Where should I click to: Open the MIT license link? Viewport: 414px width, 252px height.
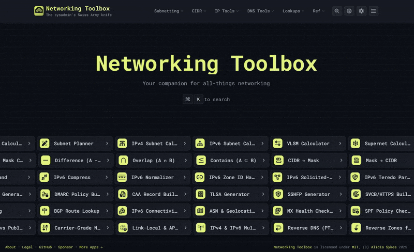pos(355,247)
